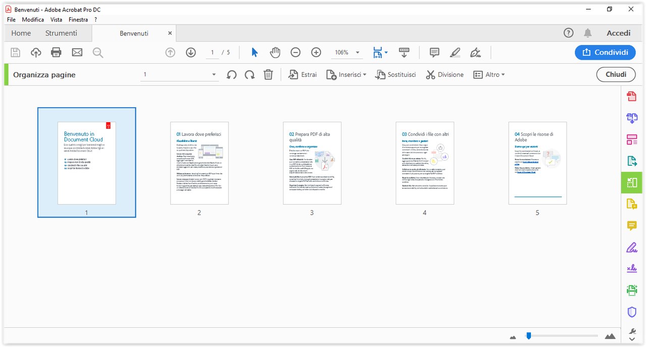Delete selected page trash icon
The width and height of the screenshot is (646, 347).
click(x=268, y=75)
